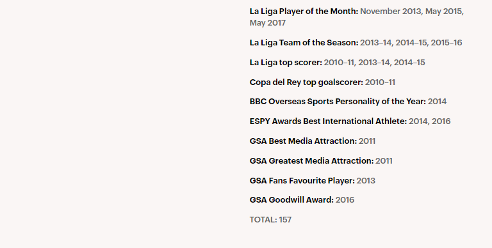Screen dimensions: 492x248
Task: Click the 'TOTAL: 157' text
Action: pos(270,220)
